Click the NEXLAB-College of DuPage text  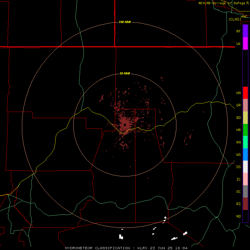click(222, 3)
